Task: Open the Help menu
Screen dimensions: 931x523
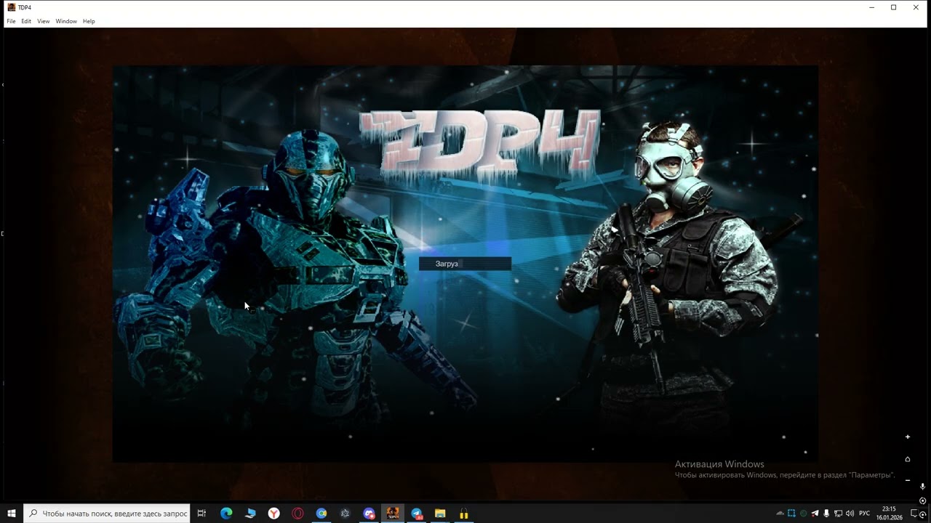Action: tap(89, 21)
